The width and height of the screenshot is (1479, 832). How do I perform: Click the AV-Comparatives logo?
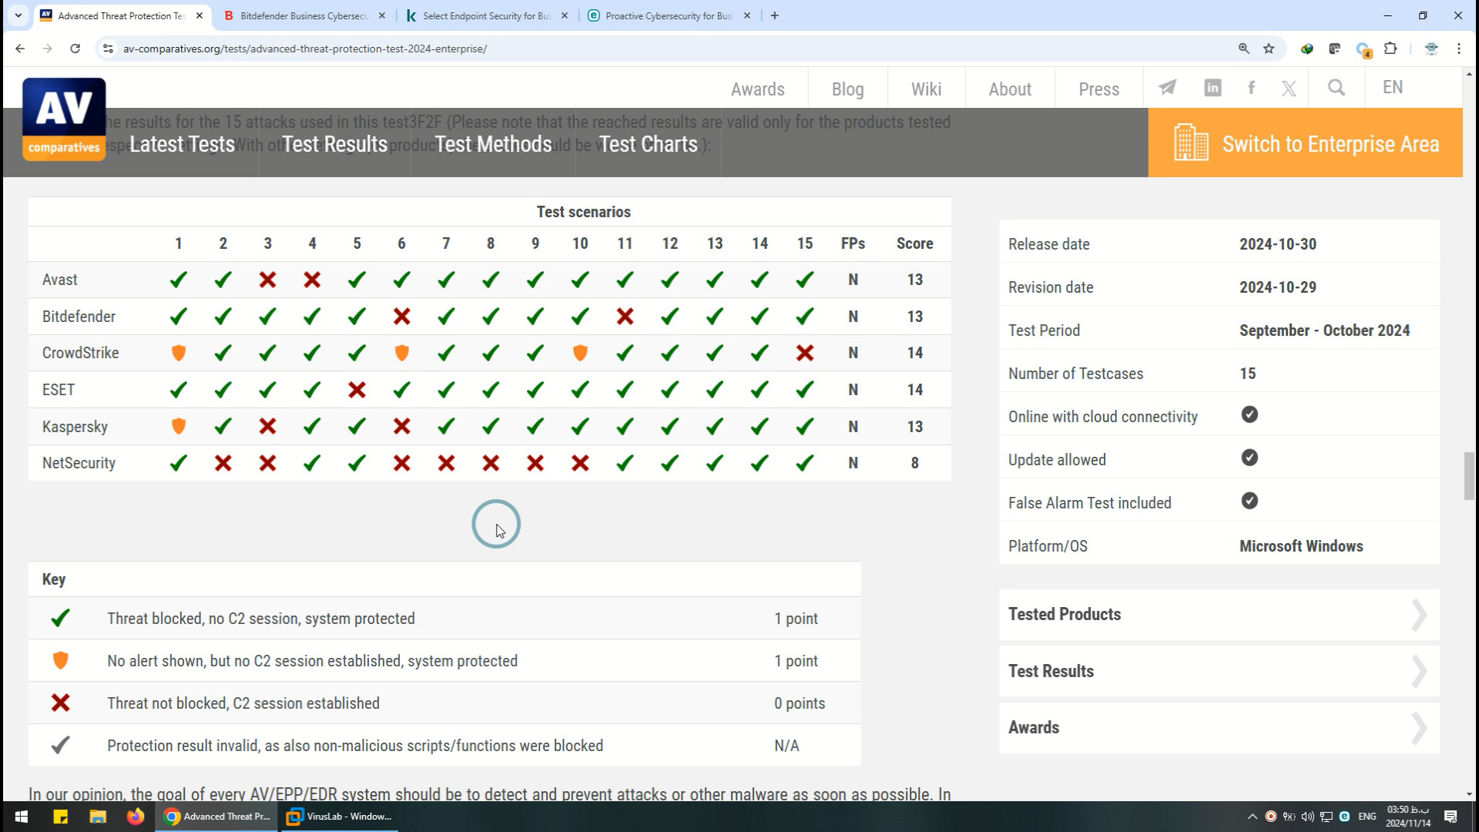[64, 119]
